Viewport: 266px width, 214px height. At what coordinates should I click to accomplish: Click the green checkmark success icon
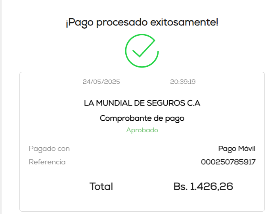click(x=142, y=51)
